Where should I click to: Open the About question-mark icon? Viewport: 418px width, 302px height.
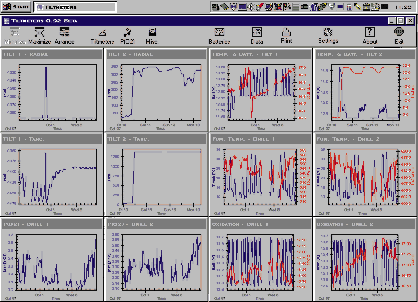[x=369, y=36]
